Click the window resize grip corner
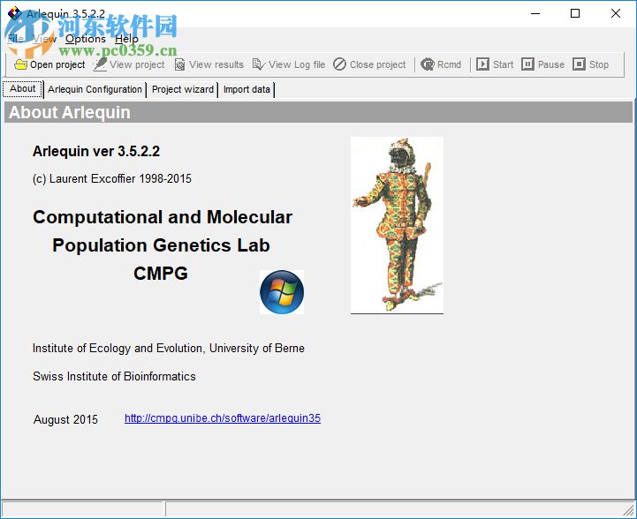Image resolution: width=637 pixels, height=519 pixels. (630, 511)
